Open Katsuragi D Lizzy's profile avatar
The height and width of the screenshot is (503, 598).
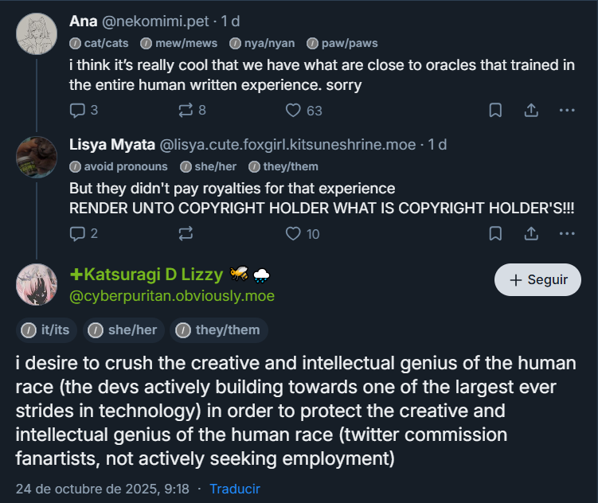coord(37,283)
